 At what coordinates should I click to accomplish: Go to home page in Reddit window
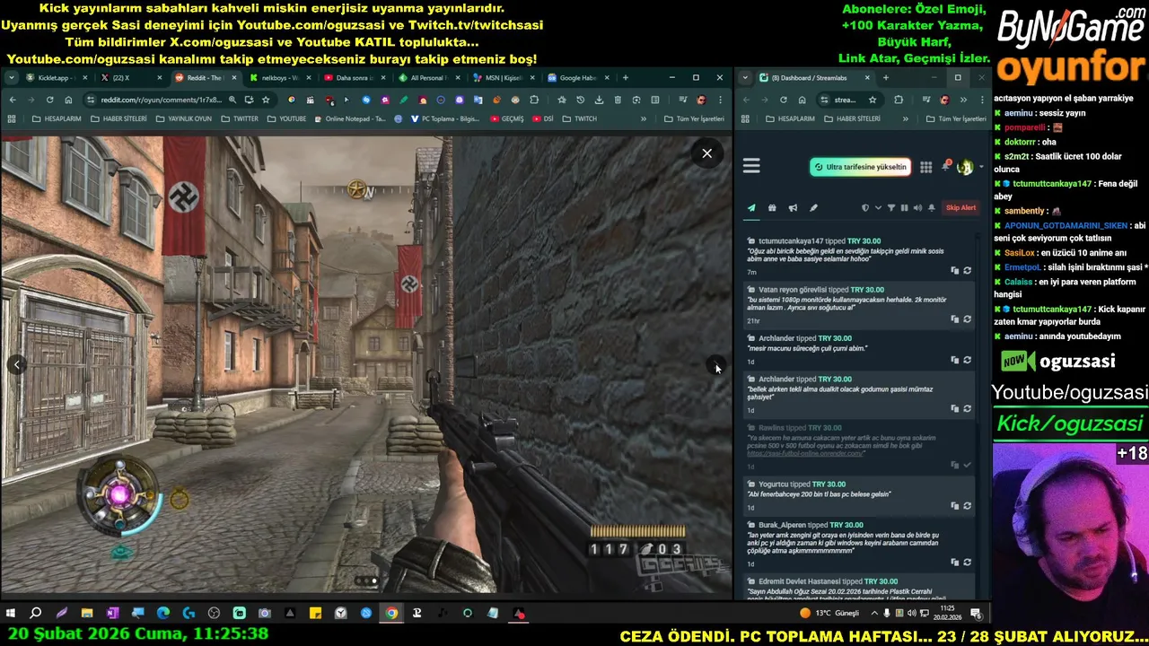click(x=68, y=100)
